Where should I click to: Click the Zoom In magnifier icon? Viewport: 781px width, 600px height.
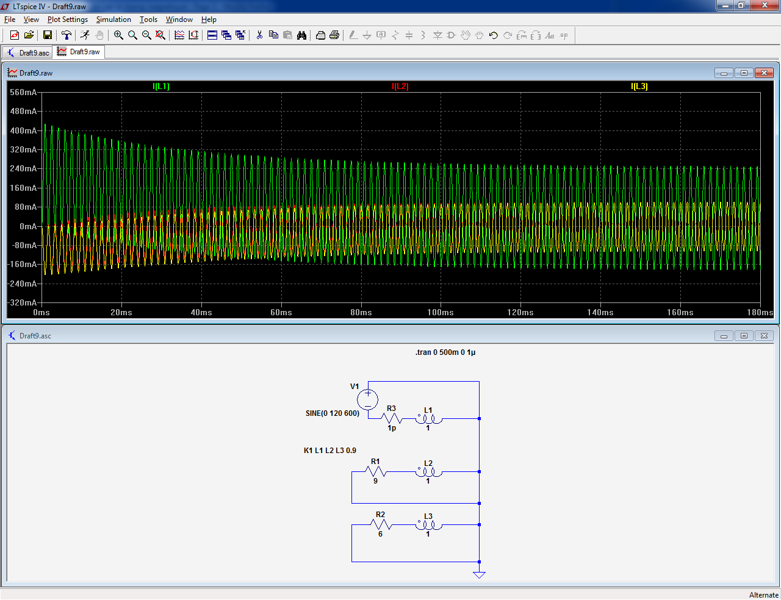[118, 35]
